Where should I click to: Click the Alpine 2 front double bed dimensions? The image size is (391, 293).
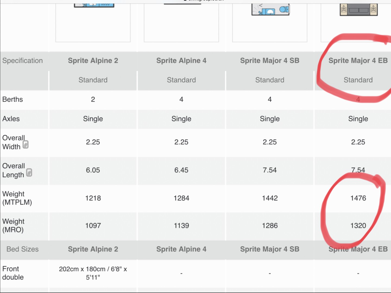tap(93, 273)
